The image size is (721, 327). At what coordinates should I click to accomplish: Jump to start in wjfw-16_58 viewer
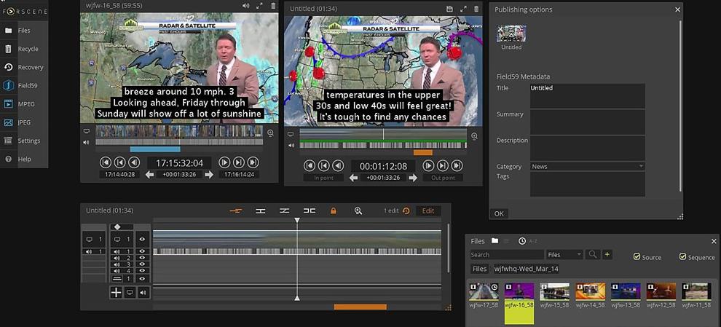(106, 162)
